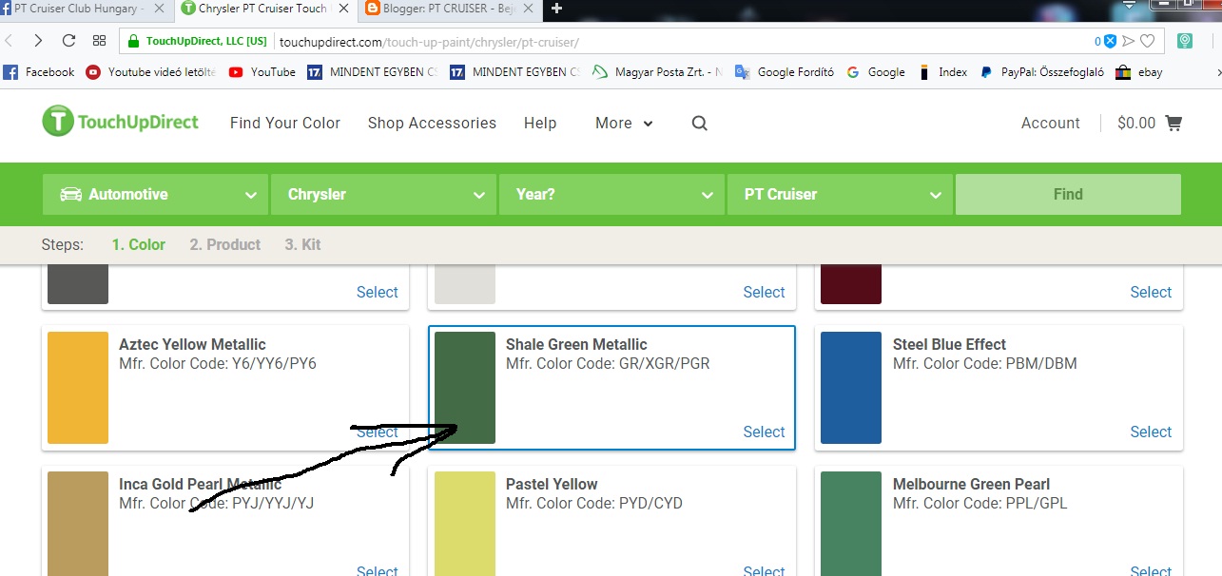Open the PayPal: Összefoglaló bookmark
This screenshot has height=576, width=1222.
pos(1042,72)
